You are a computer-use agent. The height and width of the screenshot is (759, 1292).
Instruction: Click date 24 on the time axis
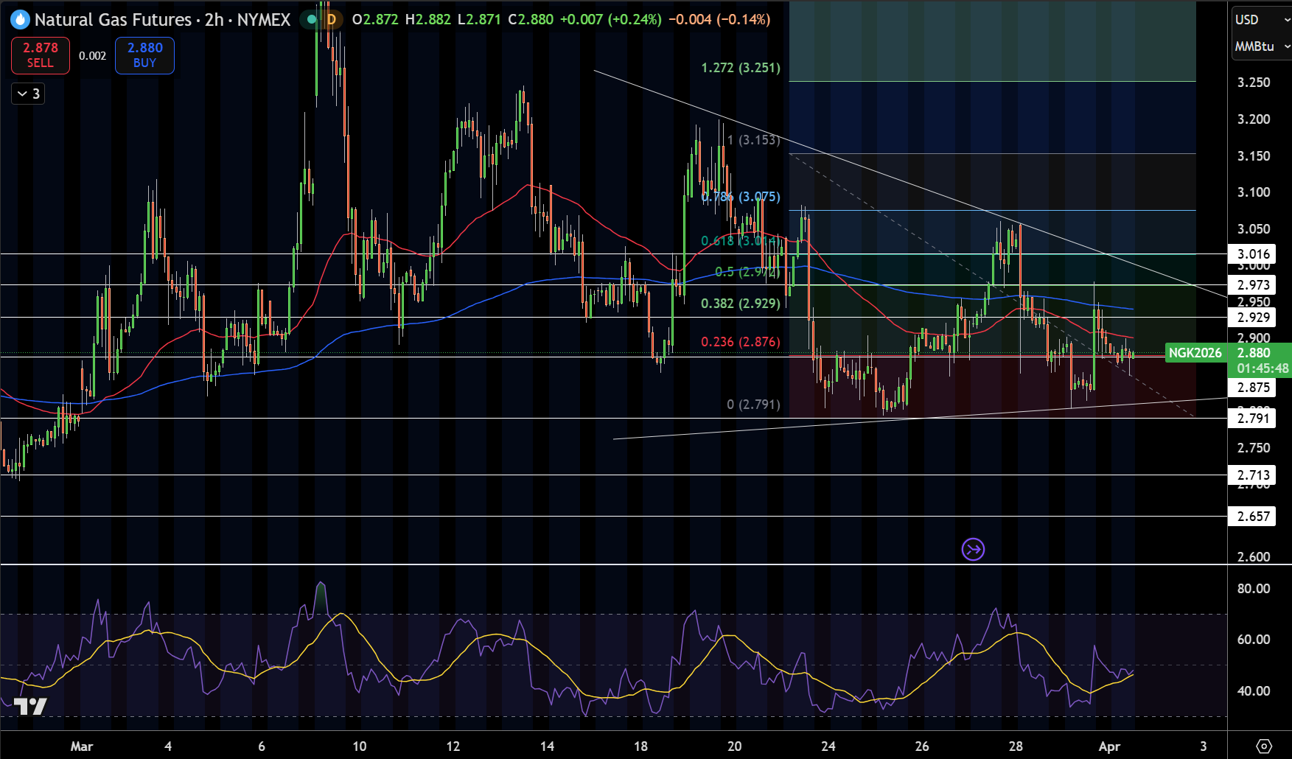828,746
